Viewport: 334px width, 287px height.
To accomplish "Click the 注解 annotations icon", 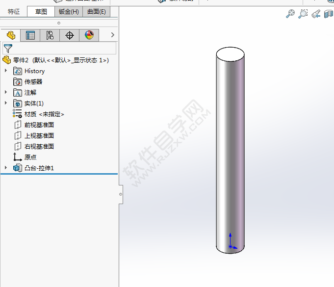I will pos(18,93).
